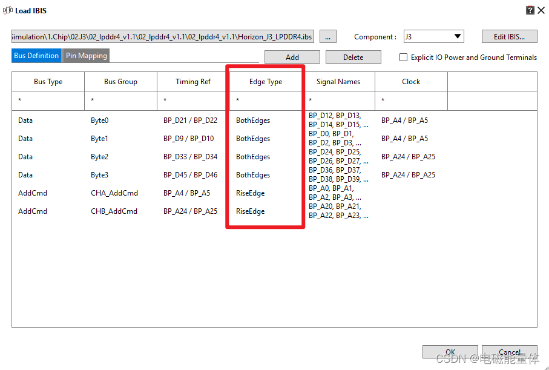Click the Add button

[x=292, y=57]
